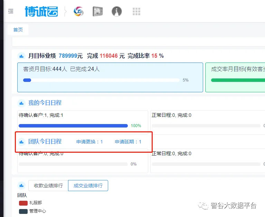The width and height of the screenshot is (265, 217).
Task: Switch to the 首页 tab
Action: click(18, 30)
